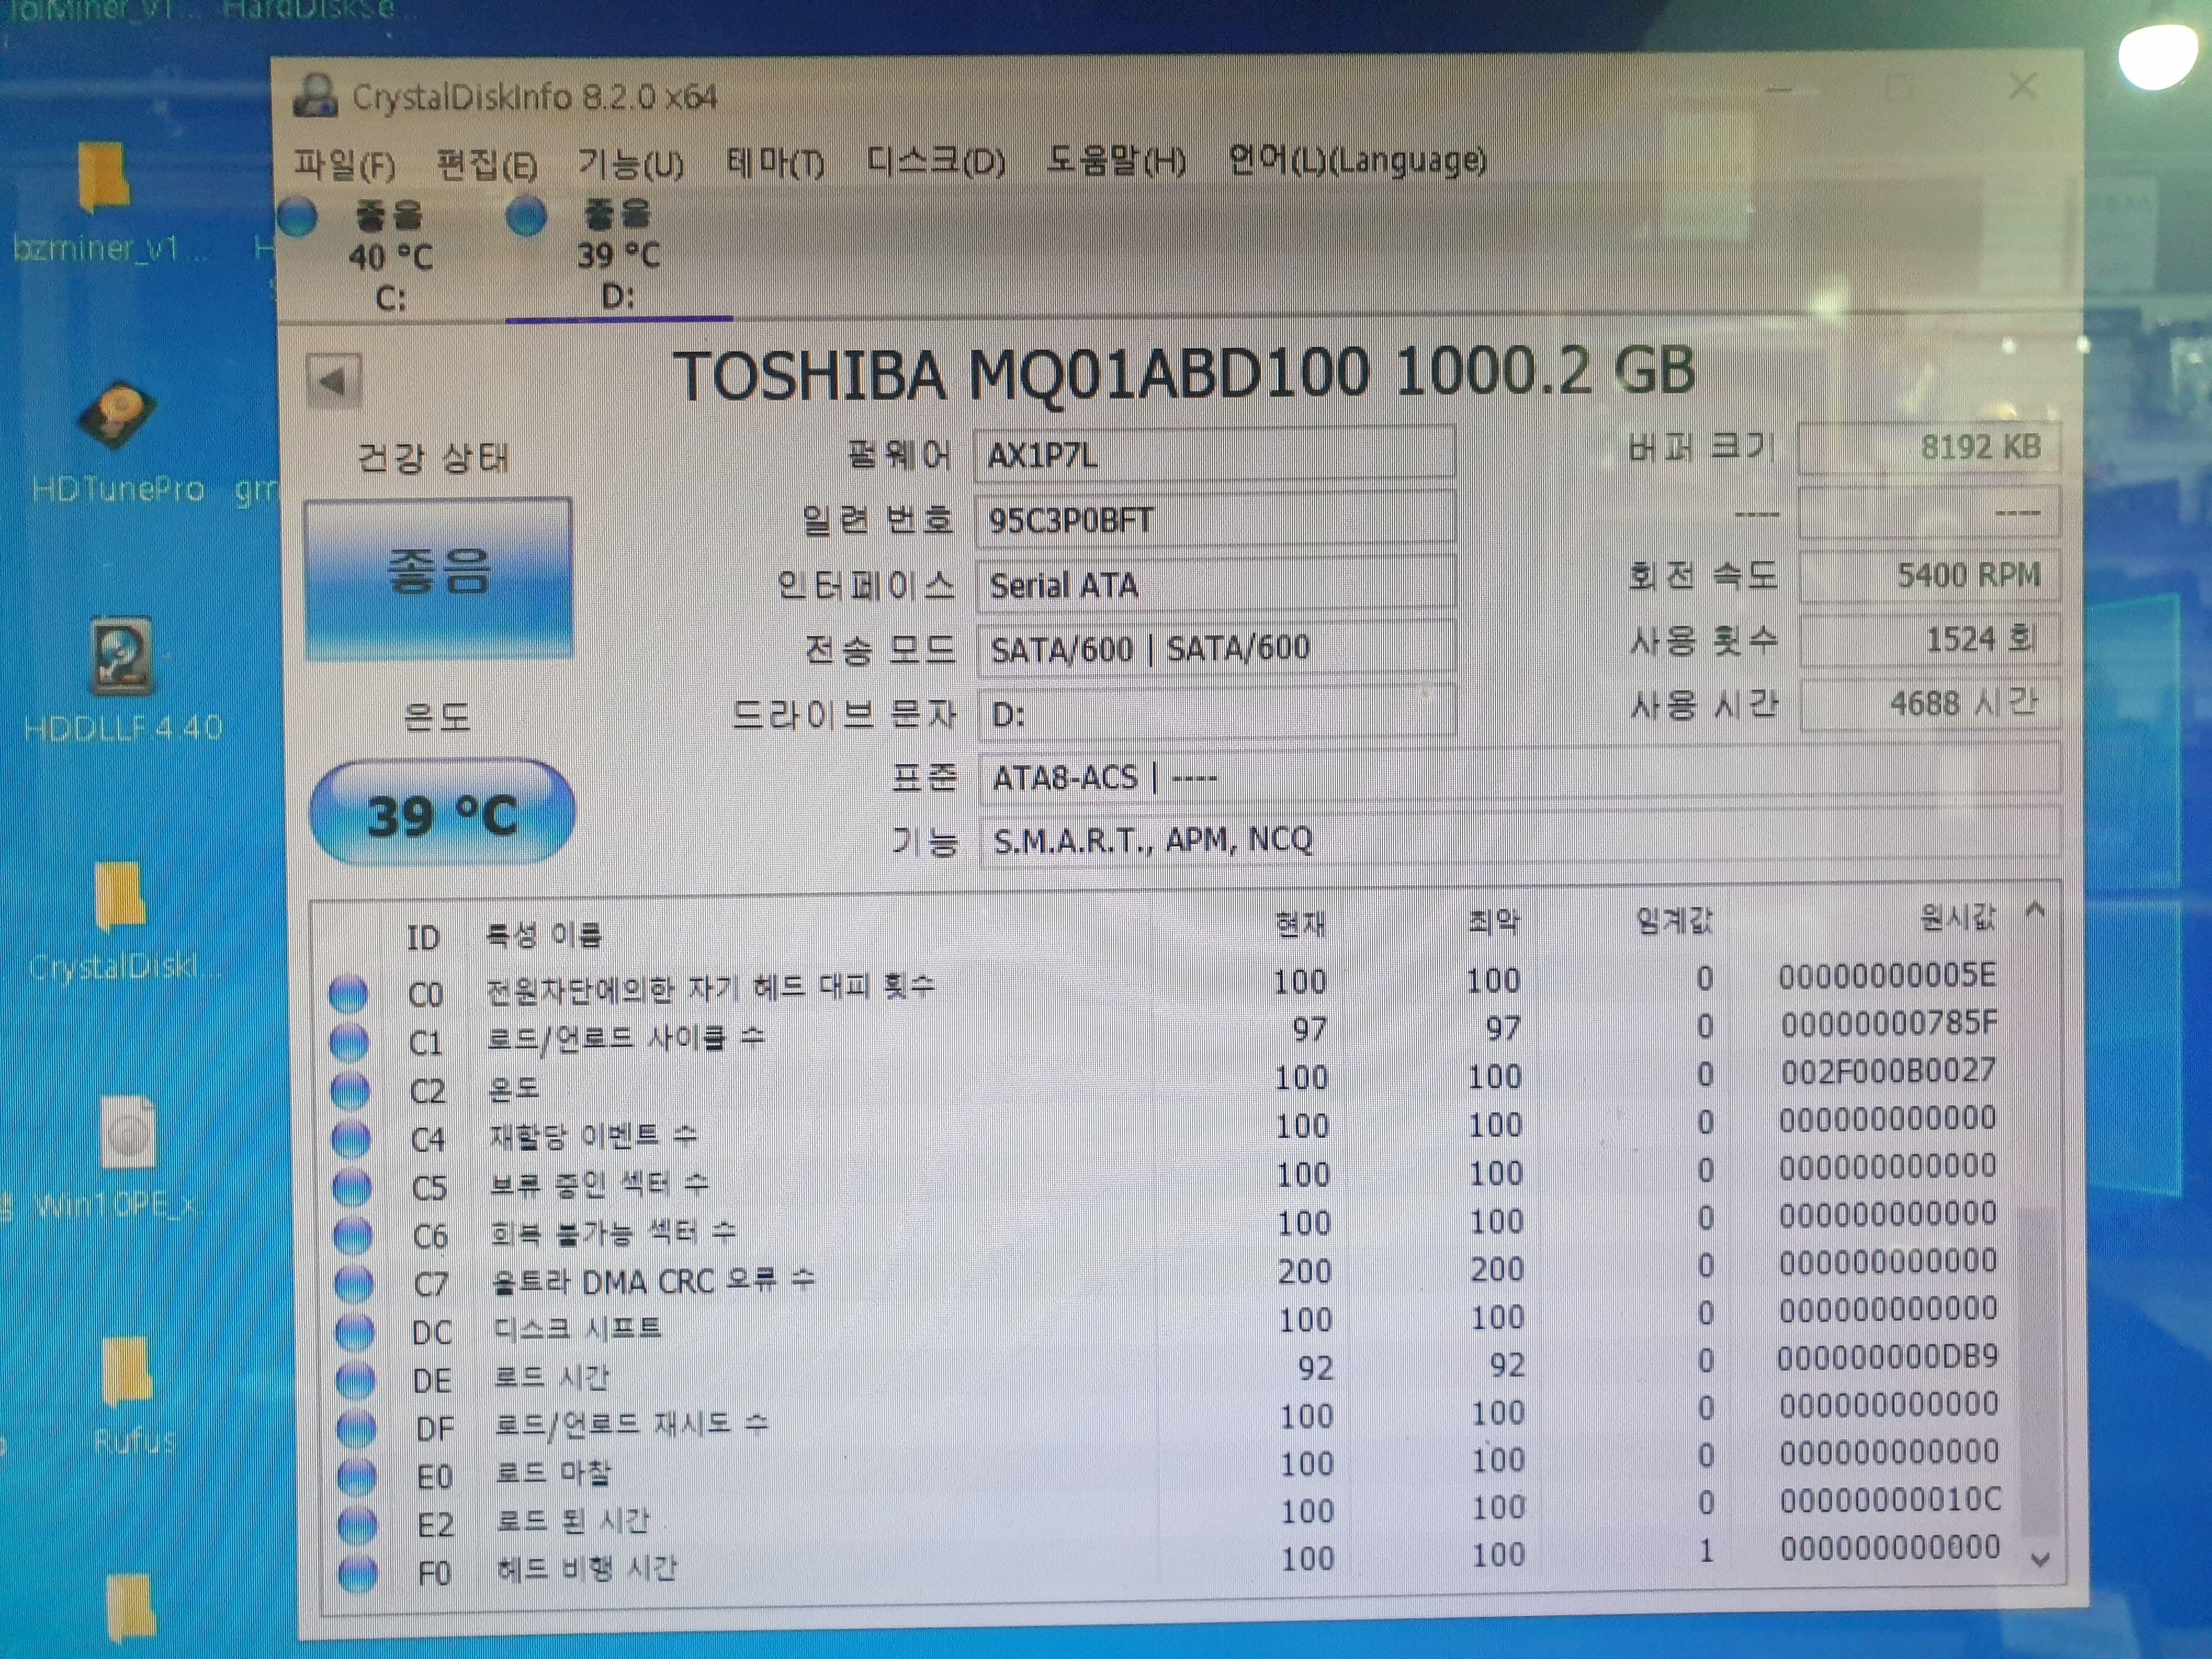Click the status orb of row C1
This screenshot has height=1659, width=2212.
click(x=349, y=1042)
